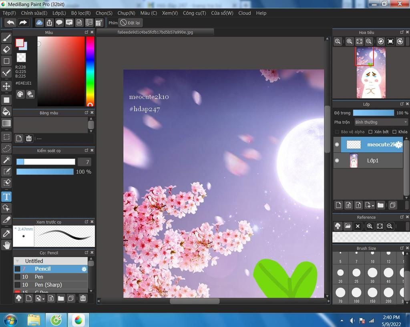Image resolution: width=410 pixels, height=327 pixels.
Task: Open Windows Start button
Action: point(10,321)
